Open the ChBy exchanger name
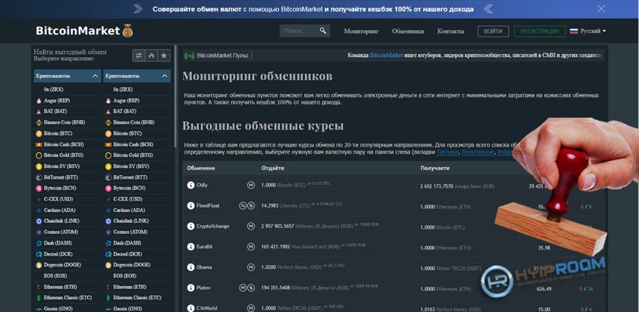The image size is (639, 312). click(x=202, y=185)
